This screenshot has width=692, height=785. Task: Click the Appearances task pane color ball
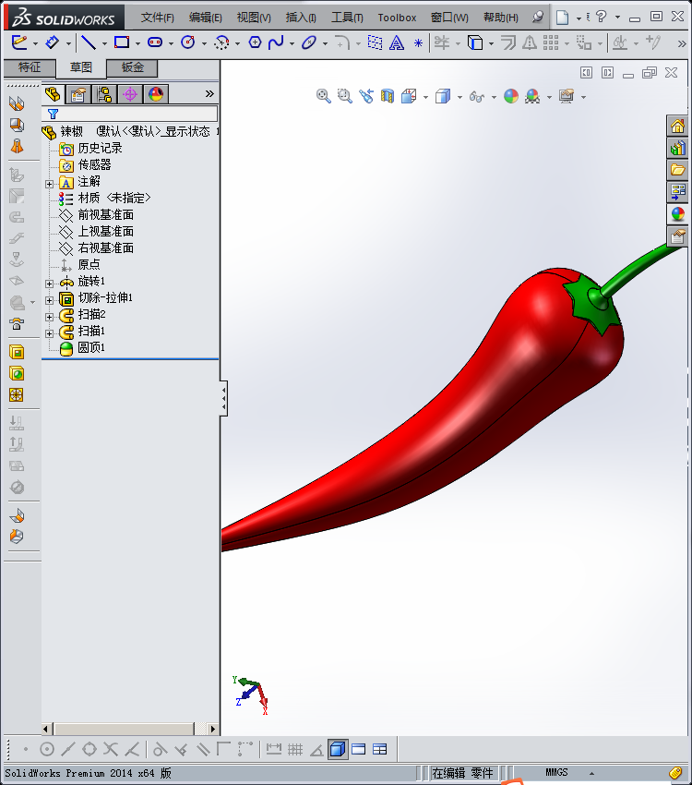[677, 214]
